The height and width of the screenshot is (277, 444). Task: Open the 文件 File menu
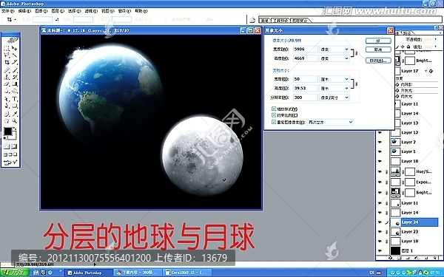(x=7, y=11)
